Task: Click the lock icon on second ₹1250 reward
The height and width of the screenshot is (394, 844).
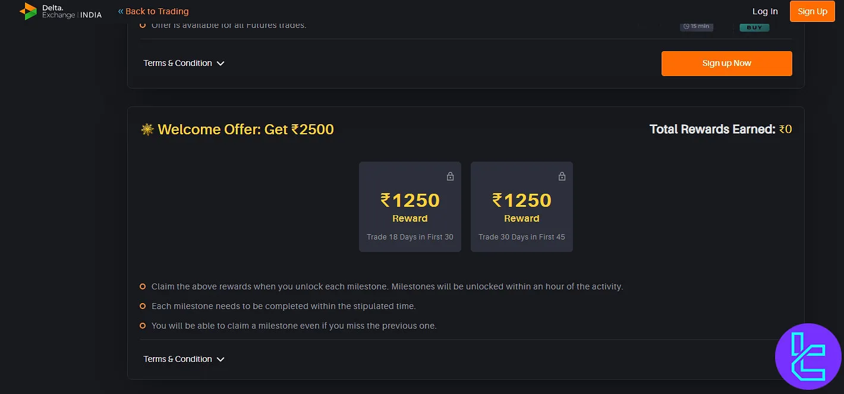Action: [562, 176]
